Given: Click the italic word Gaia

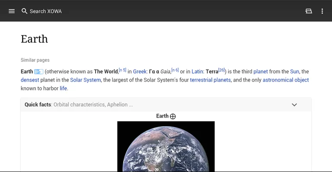Looking at the screenshot, I should (x=166, y=72).
